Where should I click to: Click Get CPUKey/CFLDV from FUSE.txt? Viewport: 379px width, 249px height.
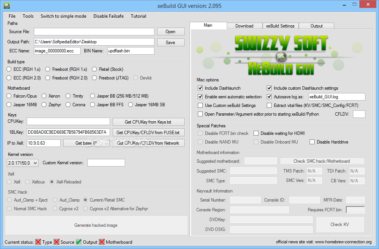point(148,133)
